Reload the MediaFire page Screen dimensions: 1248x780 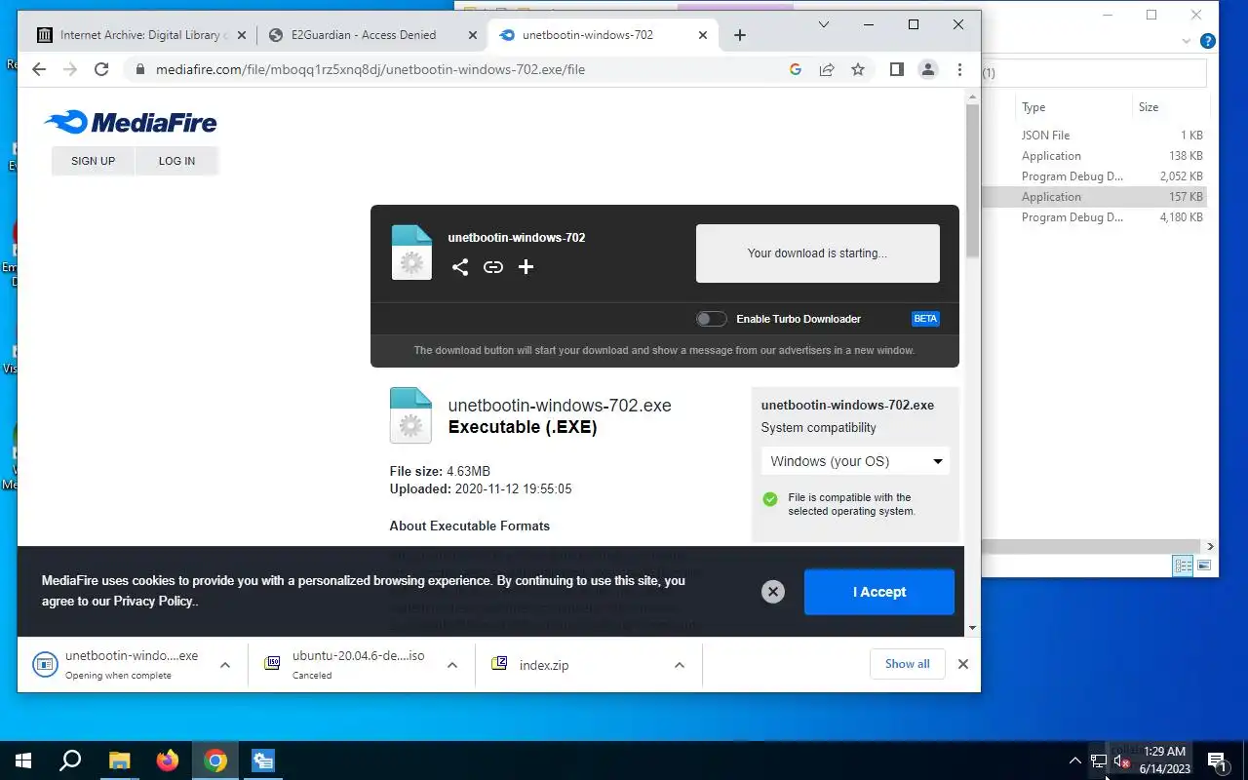coord(101,69)
